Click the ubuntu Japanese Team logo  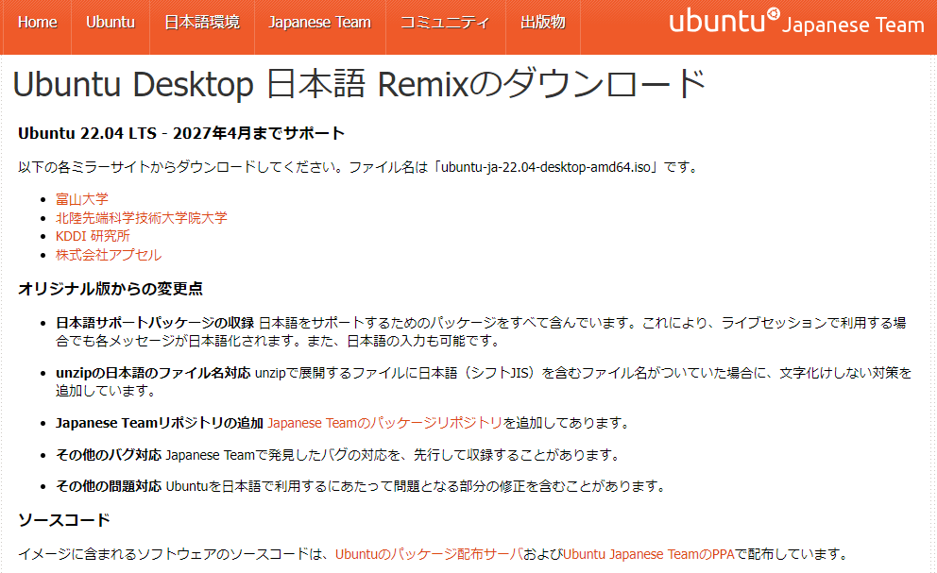pyautogui.click(x=796, y=22)
